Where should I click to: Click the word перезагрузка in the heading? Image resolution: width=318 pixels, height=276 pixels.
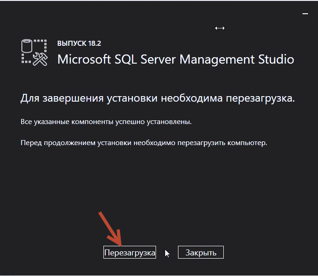coord(259,99)
